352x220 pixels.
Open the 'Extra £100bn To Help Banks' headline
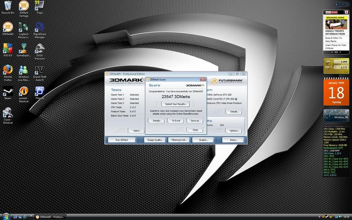point(333,40)
